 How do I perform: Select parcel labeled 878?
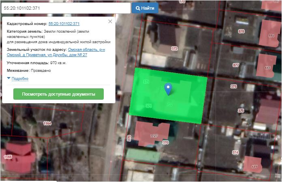(x=241, y=31)
